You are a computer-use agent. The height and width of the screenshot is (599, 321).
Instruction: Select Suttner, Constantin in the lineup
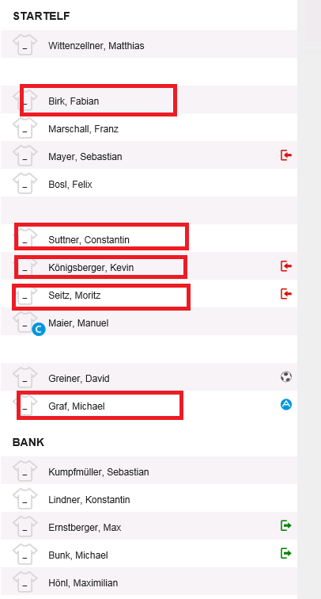click(x=89, y=240)
